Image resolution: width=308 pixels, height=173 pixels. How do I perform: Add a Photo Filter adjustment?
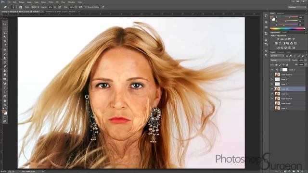tap(288, 43)
